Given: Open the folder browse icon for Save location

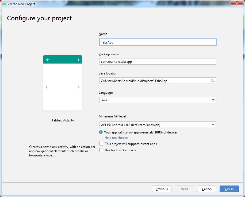Looking at the screenshot, I should pos(213,81).
